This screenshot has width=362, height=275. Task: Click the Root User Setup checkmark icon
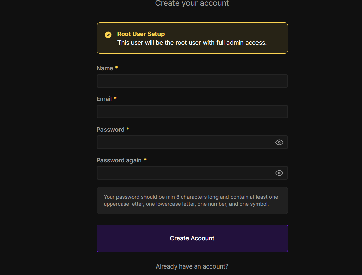[108, 35]
